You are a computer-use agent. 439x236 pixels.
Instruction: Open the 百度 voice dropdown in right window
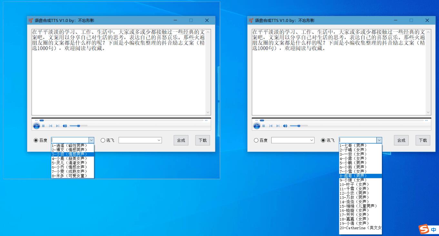click(312, 140)
